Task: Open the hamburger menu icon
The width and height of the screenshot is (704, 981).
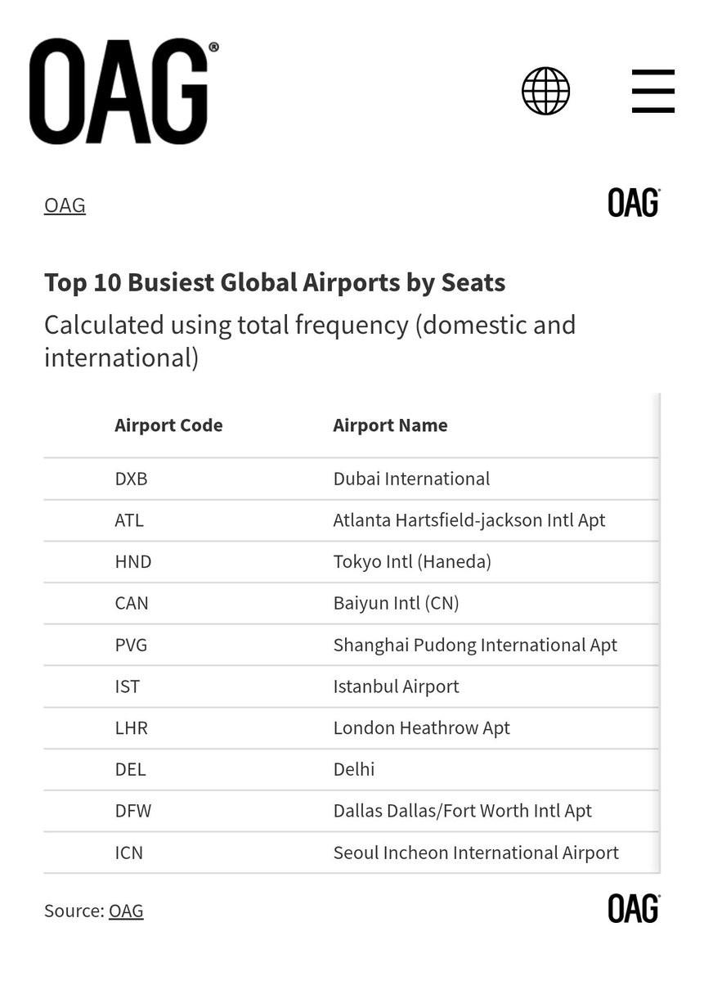Action: coord(652,92)
